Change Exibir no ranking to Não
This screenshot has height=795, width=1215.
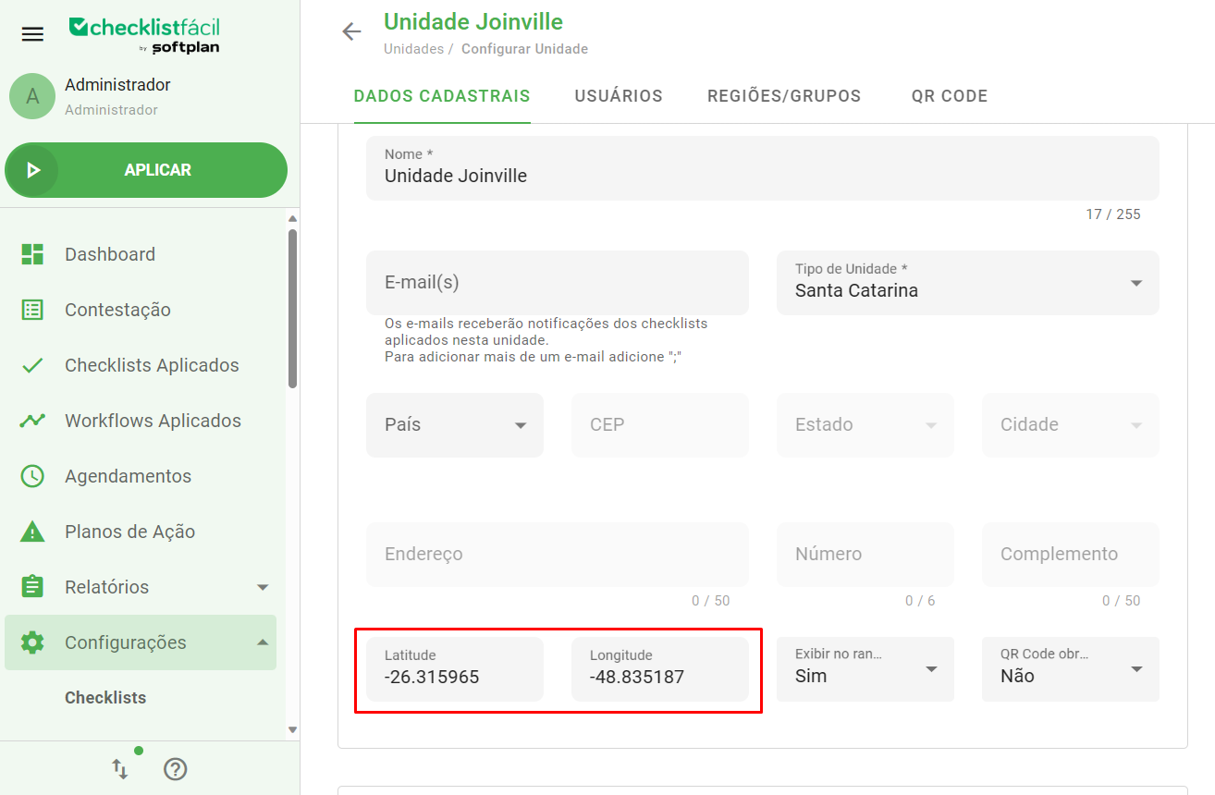(933, 668)
